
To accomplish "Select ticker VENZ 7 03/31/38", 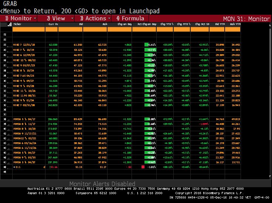I will (x=24, y=105).
